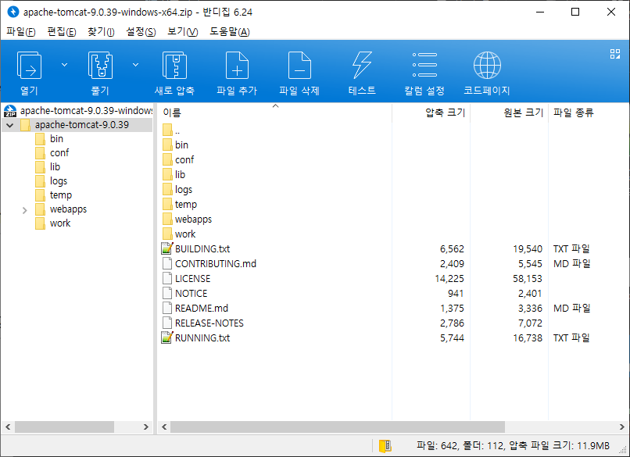The width and height of the screenshot is (630, 457).
Task: Open the 도움말(A) menu
Action: (230, 31)
